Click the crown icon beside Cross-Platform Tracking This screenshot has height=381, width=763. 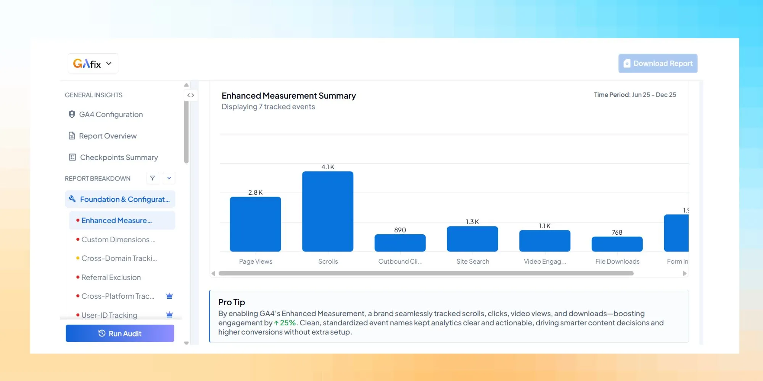[x=169, y=296]
